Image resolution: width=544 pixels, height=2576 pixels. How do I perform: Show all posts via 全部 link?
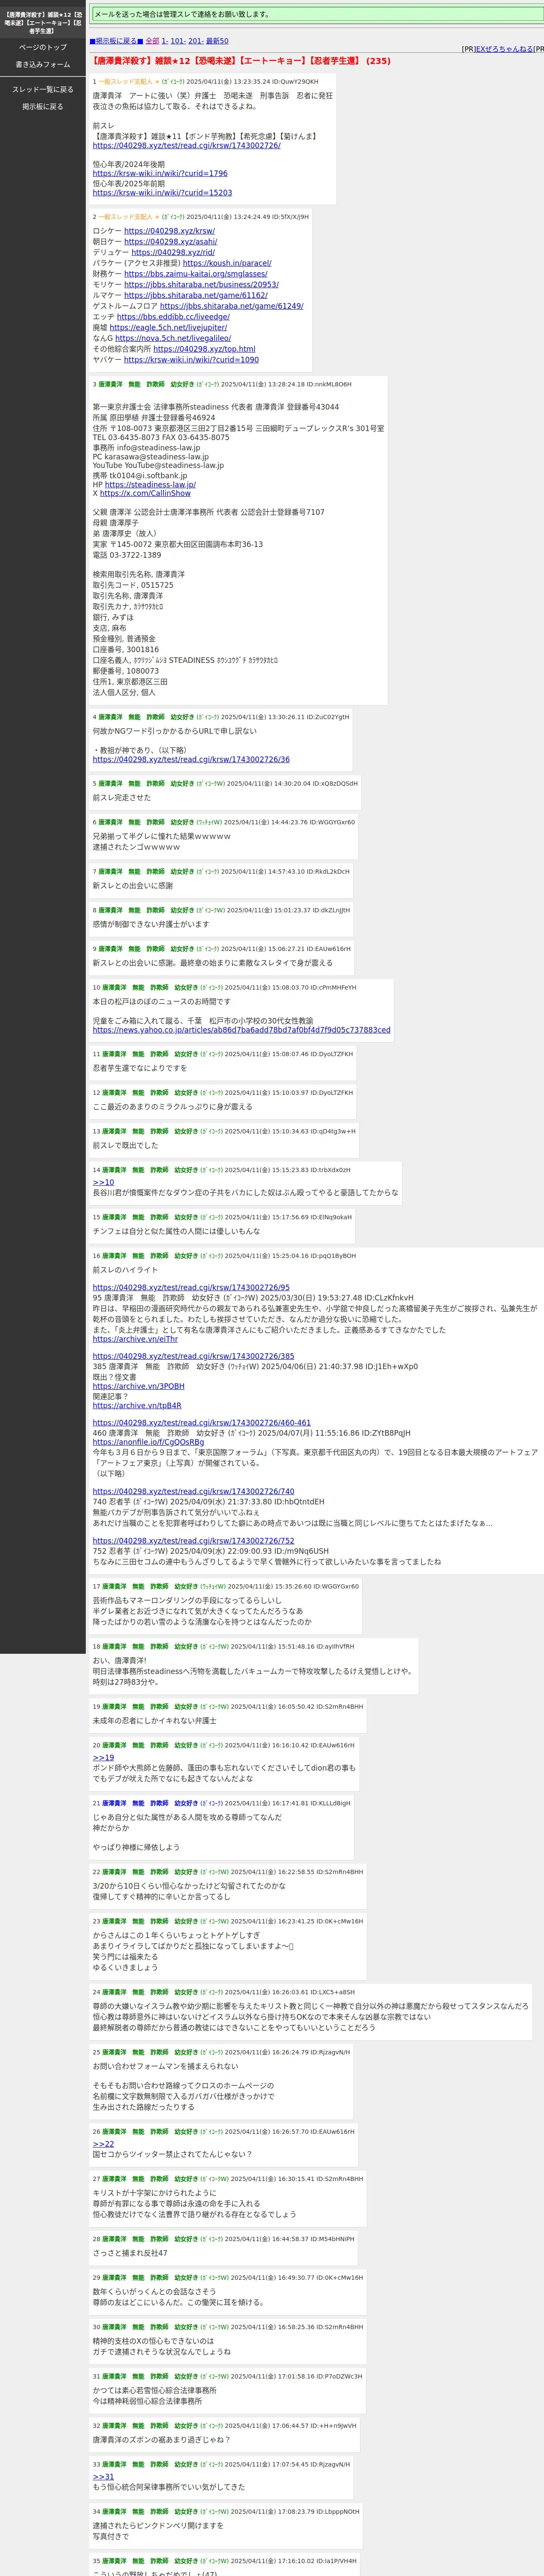click(x=152, y=41)
